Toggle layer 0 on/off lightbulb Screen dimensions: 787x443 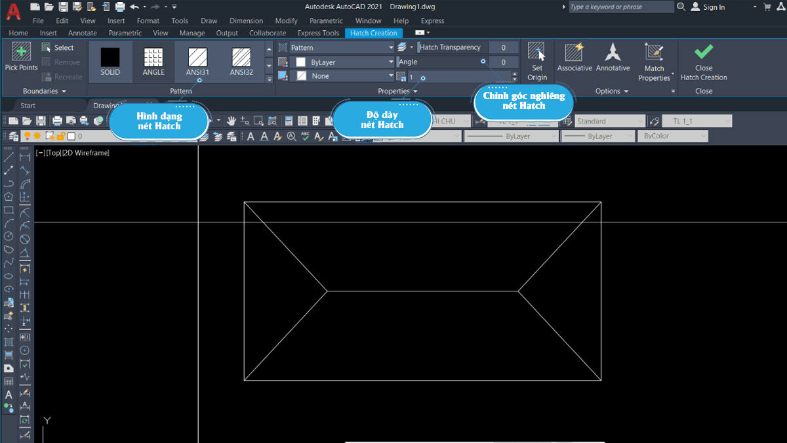28,136
